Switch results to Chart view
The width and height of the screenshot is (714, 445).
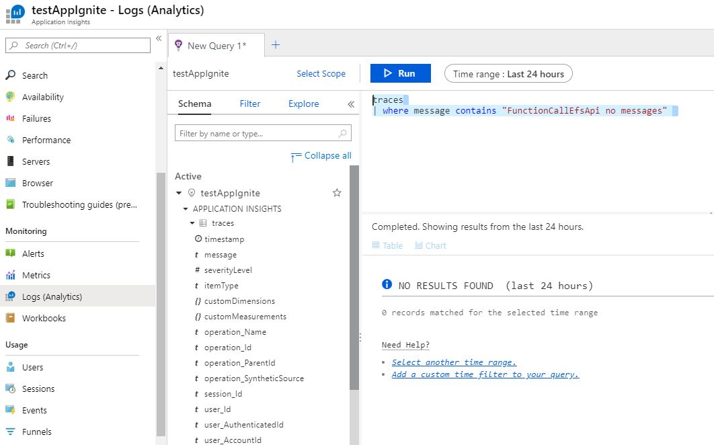click(430, 245)
